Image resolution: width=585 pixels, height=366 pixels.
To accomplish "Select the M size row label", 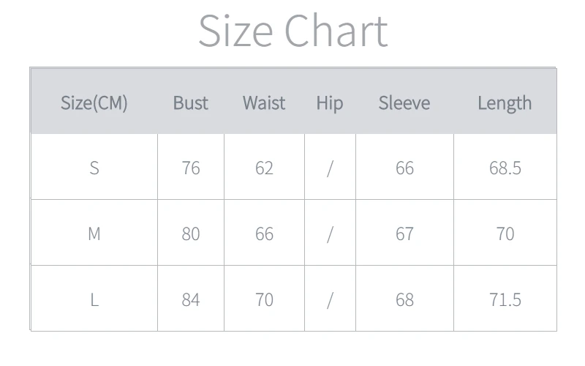I will point(94,234).
